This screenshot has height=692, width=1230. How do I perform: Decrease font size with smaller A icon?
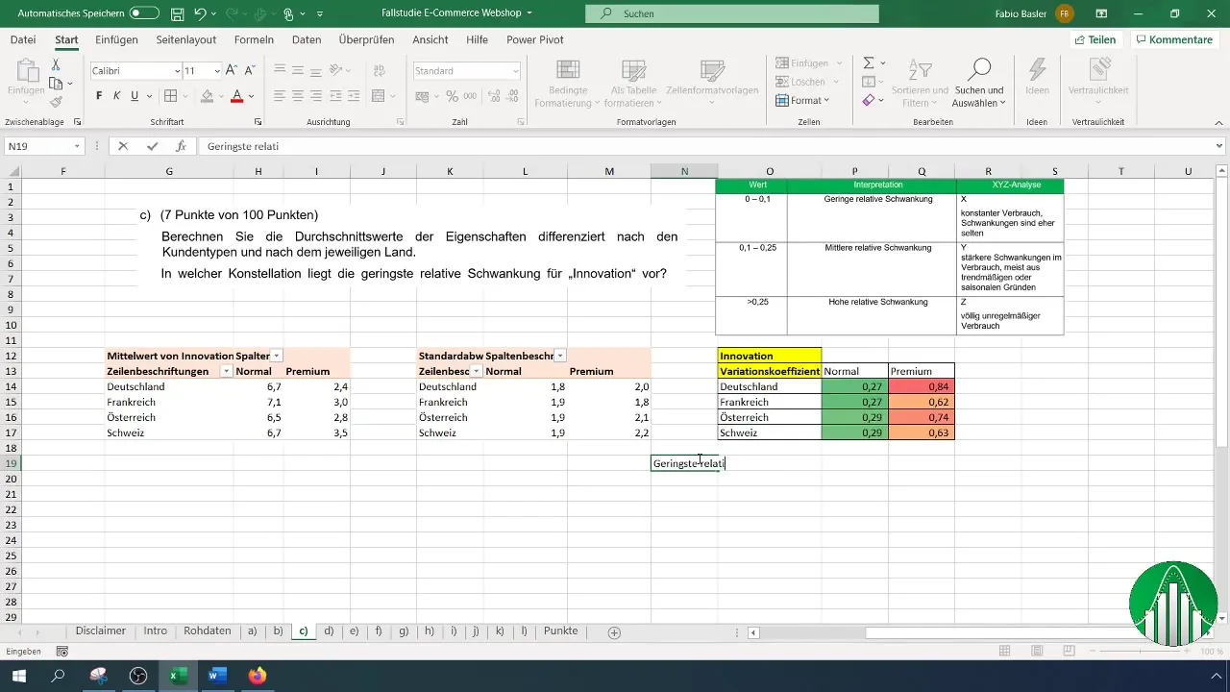point(251,71)
